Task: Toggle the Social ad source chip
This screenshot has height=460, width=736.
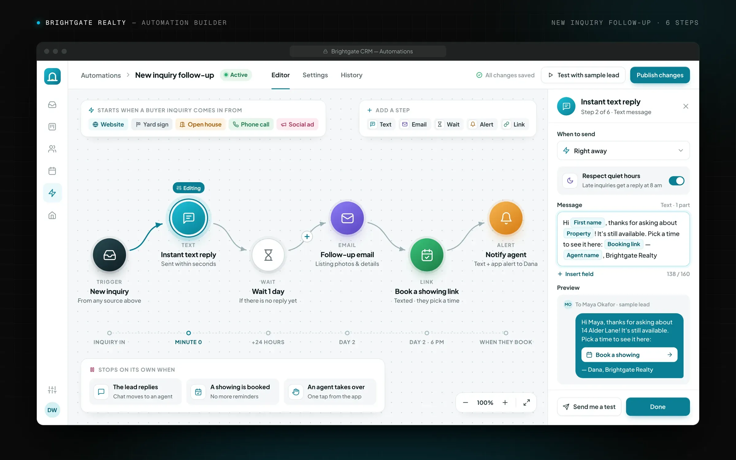Action: pyautogui.click(x=297, y=124)
